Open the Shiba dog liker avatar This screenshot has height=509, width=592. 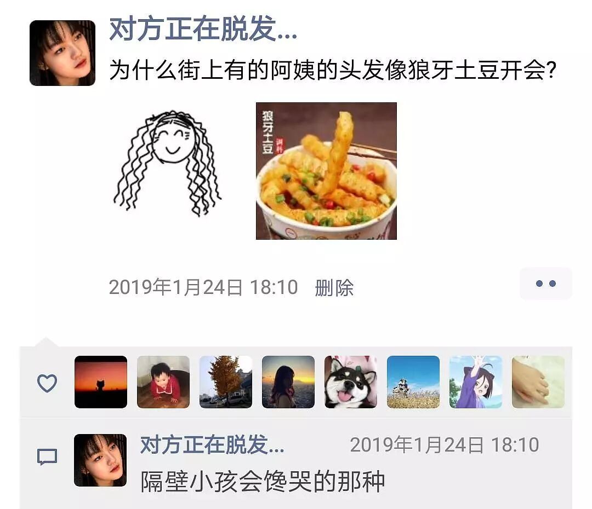tap(351, 382)
